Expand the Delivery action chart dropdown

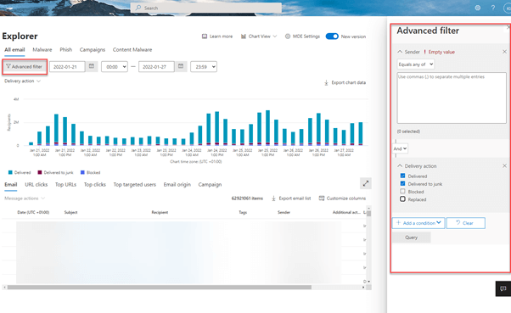click(22, 81)
